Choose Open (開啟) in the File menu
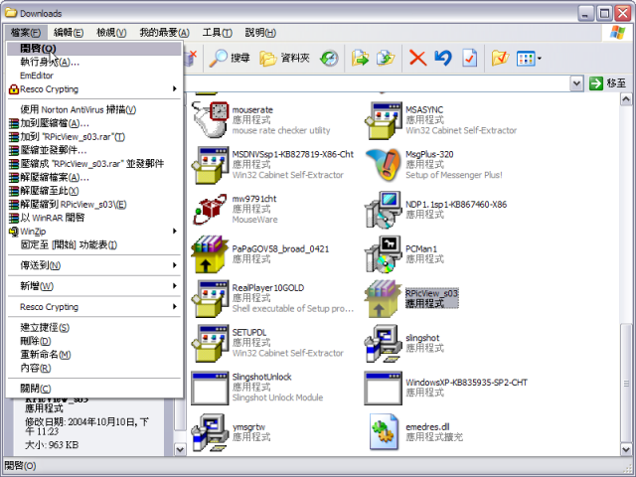Viewport: 636px width, 477px height. click(94, 49)
